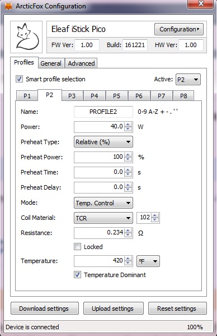
Task: Click the Preheat Time value field
Action: coord(99,172)
